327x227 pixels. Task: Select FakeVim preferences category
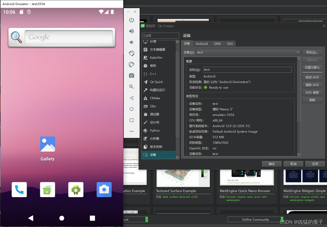159,58
